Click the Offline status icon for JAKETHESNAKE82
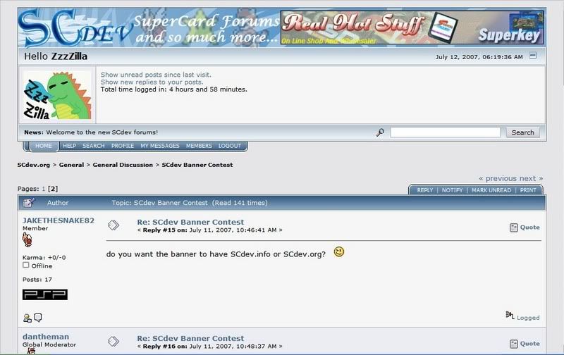564x355 pixels. click(x=26, y=265)
